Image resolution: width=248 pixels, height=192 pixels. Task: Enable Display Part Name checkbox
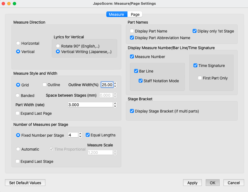pyautogui.click(x=132, y=31)
